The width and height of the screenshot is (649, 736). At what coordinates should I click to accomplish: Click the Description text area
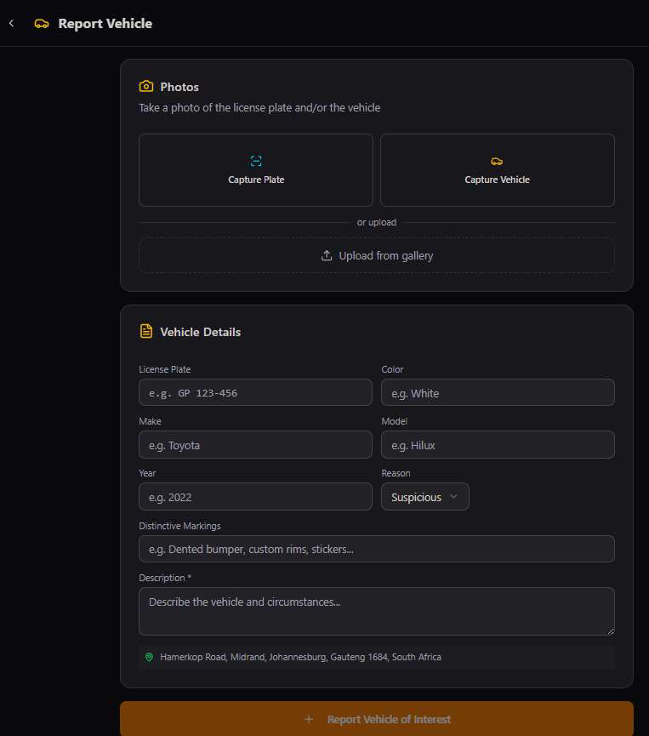coord(377,611)
